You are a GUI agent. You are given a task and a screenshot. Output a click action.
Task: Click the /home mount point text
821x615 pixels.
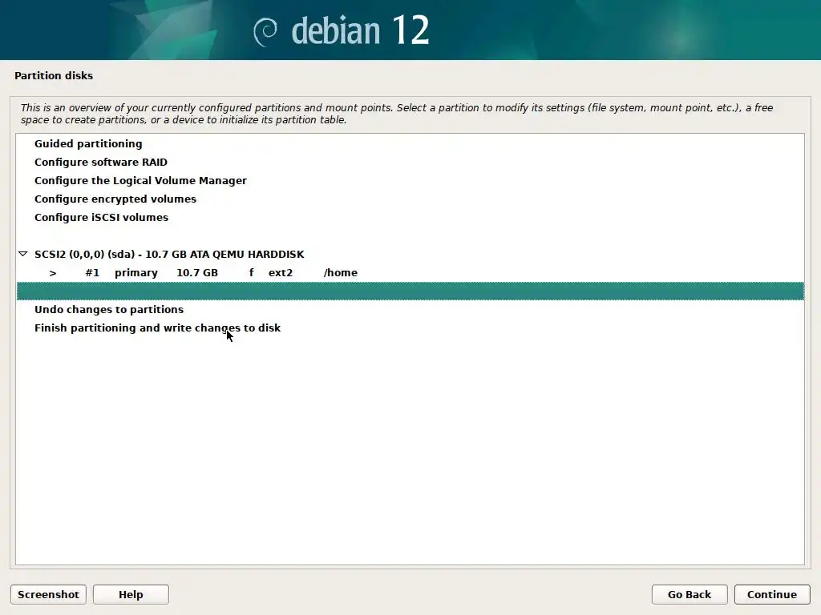tap(340, 272)
